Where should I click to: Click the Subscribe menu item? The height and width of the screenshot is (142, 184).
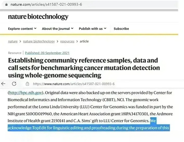click(121, 29)
